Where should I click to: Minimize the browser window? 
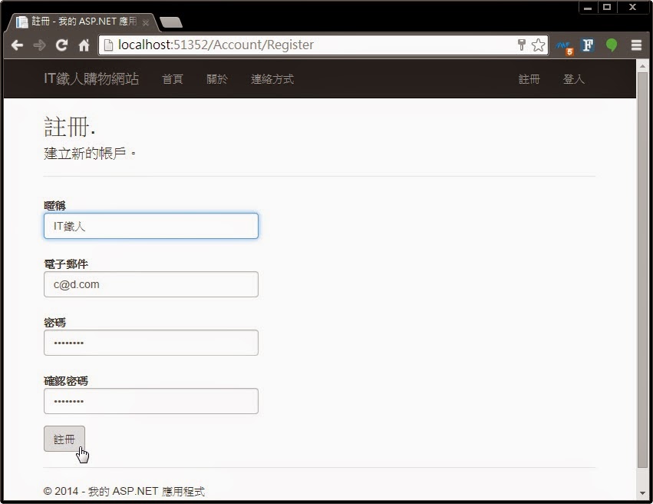click(588, 8)
